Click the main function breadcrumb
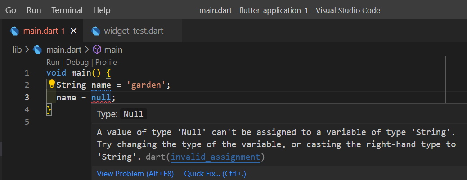Image resolution: width=467 pixels, height=180 pixels. point(113,50)
